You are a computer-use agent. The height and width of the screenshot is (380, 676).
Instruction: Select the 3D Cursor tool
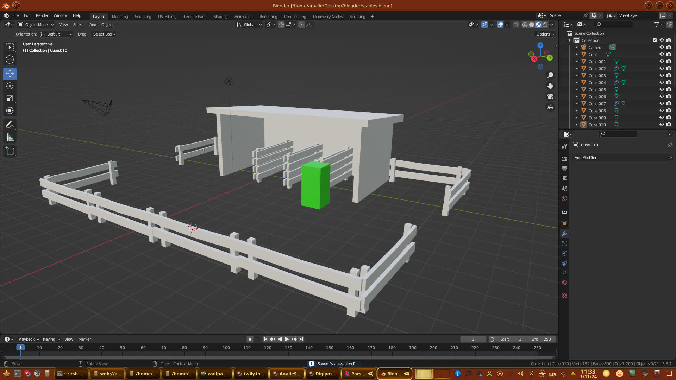coord(10,59)
